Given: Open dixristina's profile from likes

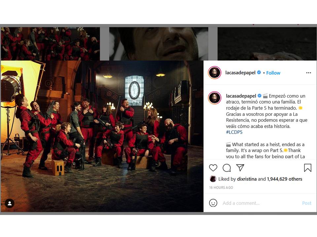Looking at the screenshot, I should tap(247, 179).
